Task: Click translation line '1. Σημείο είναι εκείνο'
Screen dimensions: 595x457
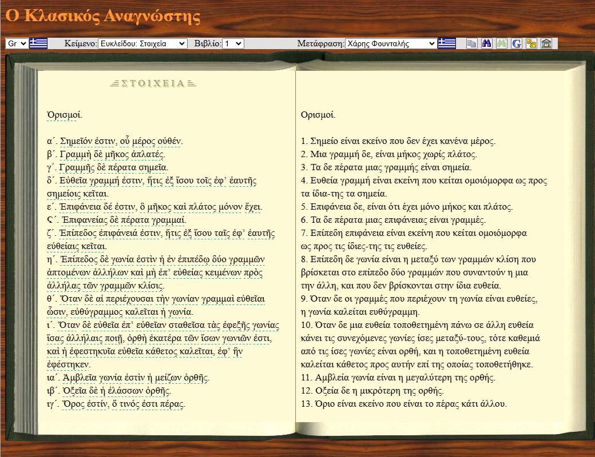Action: pos(398,141)
